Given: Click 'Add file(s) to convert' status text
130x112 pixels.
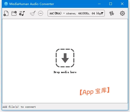Looking at the screenshot, I should pyautogui.click(x=19, y=107).
